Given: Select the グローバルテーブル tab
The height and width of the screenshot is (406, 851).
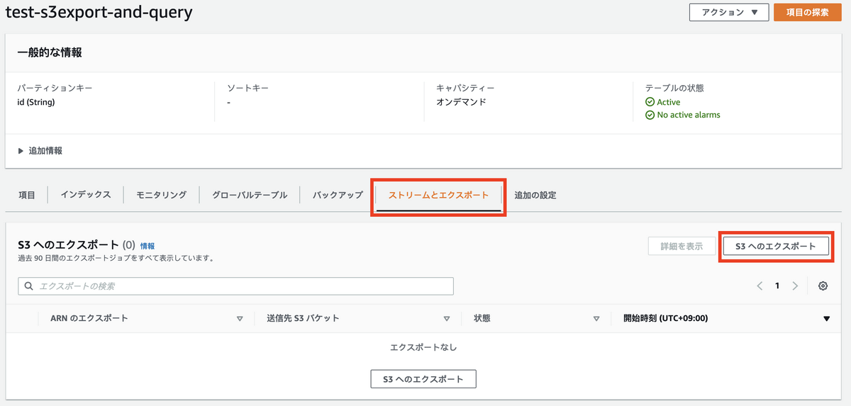Looking at the screenshot, I should (250, 195).
